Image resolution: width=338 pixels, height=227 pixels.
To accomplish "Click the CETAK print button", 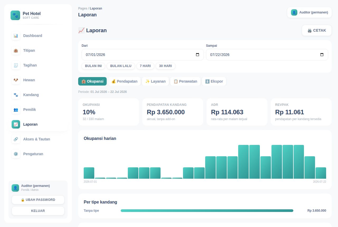I will 317,30.
